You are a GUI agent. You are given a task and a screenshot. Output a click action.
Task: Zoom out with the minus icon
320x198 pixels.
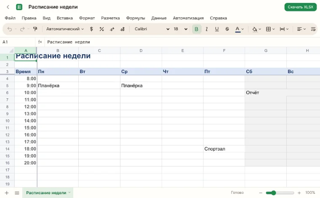coord(261,193)
